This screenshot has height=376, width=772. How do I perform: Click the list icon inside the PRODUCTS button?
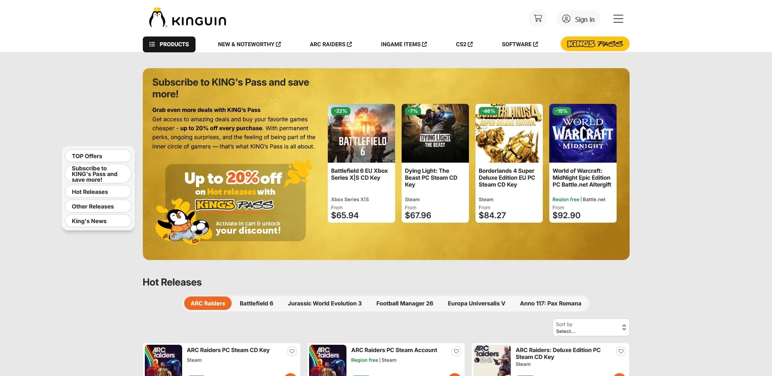pos(152,44)
